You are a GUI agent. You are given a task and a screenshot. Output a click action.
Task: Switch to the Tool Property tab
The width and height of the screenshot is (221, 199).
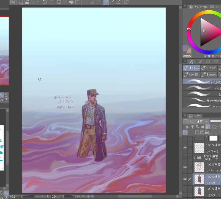[201, 62]
